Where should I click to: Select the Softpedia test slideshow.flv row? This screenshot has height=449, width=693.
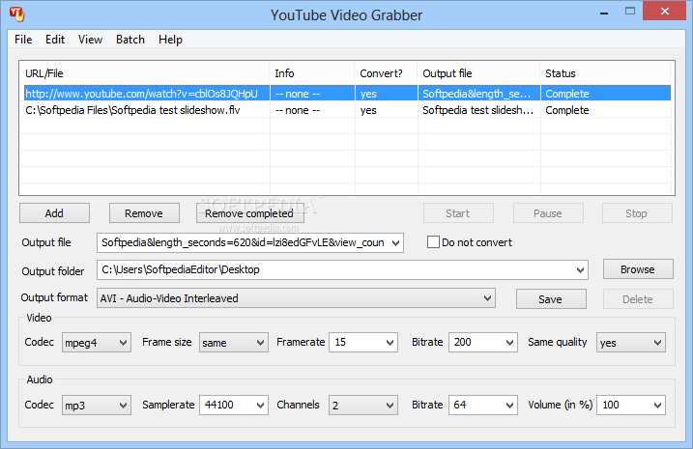coord(143,110)
